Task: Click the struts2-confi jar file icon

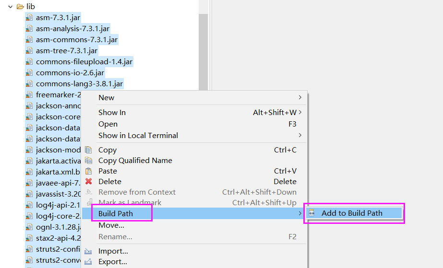Action: pos(29,249)
